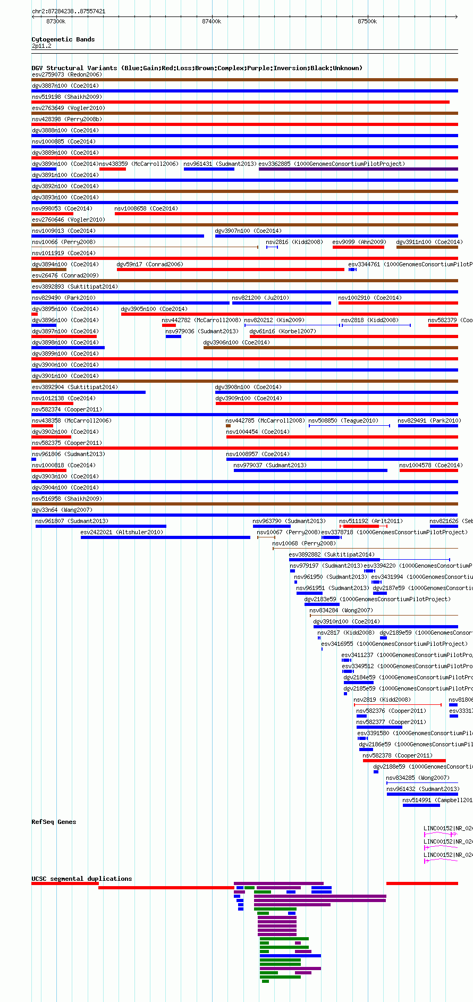Open variant dgv61n16 (Korbel2007)
473x1002 pixels.
pyautogui.click(x=283, y=331)
